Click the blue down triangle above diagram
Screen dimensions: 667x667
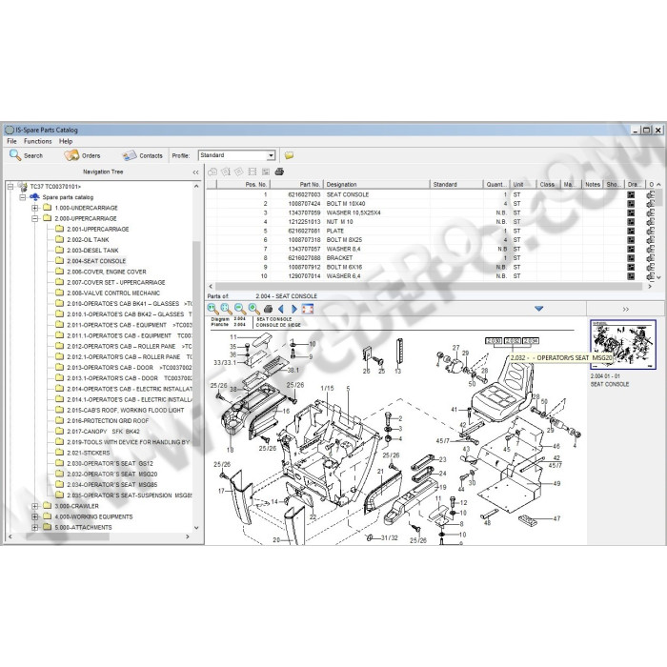coord(539,309)
